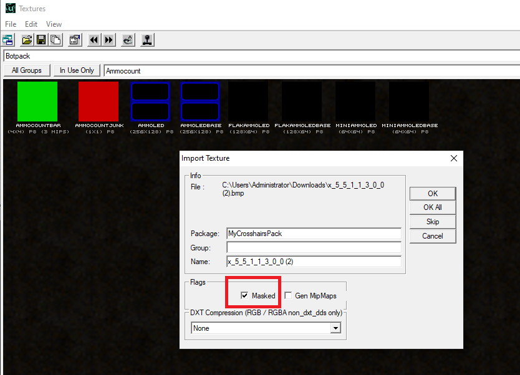Click the texture properties icon in toolbar
This screenshot has width=520, height=375.
pos(75,40)
